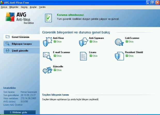
Task: Click the green check beside Anti-Spyware Etkin
Action: pos(91,41)
